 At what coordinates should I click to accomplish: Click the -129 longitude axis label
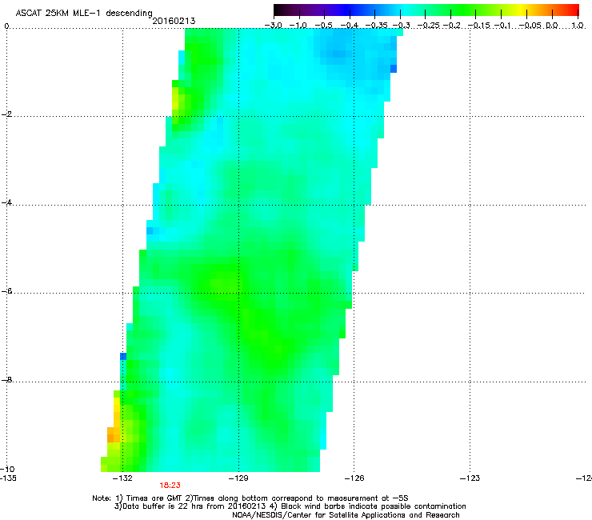[x=238, y=478]
